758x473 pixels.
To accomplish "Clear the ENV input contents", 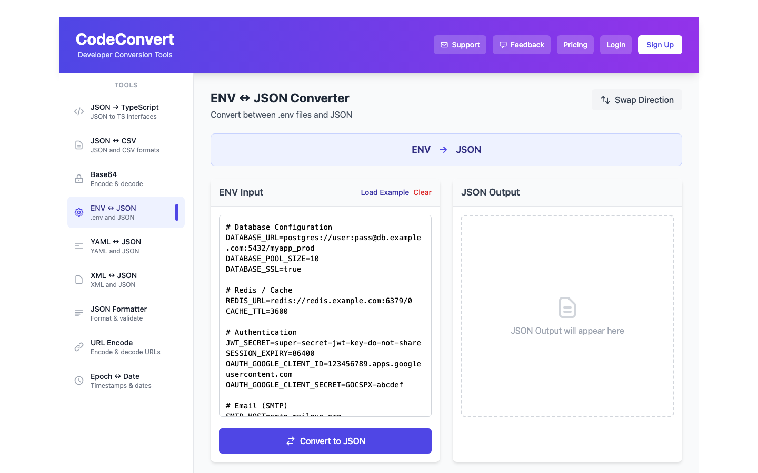I will [422, 192].
